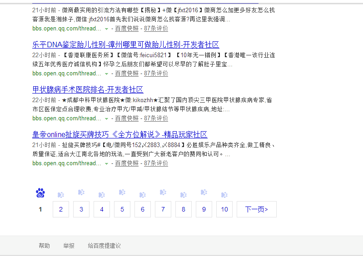Click the paw icon above page 7

[x=163, y=192]
